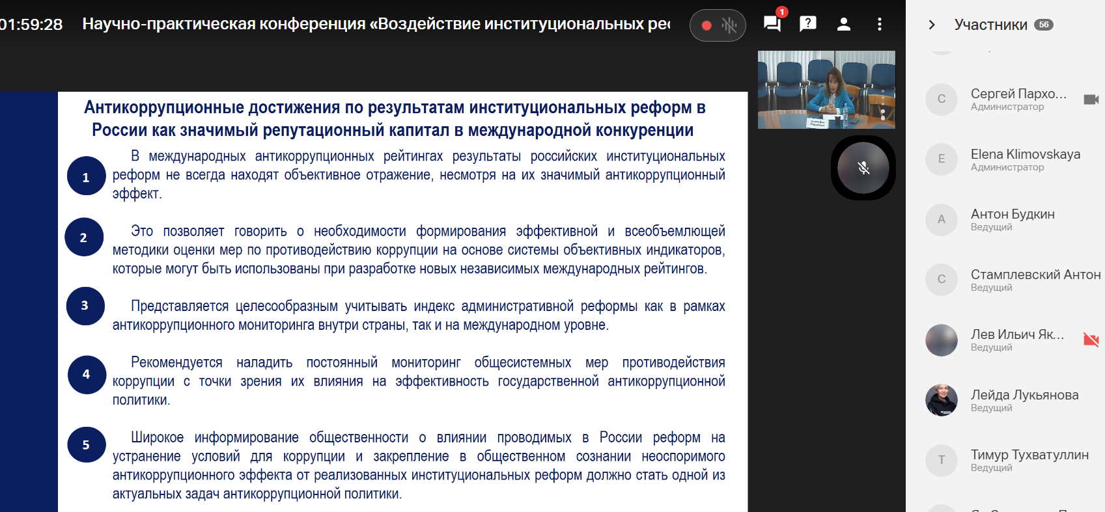Click participant name Стамплевский Антон

[x=1035, y=275]
